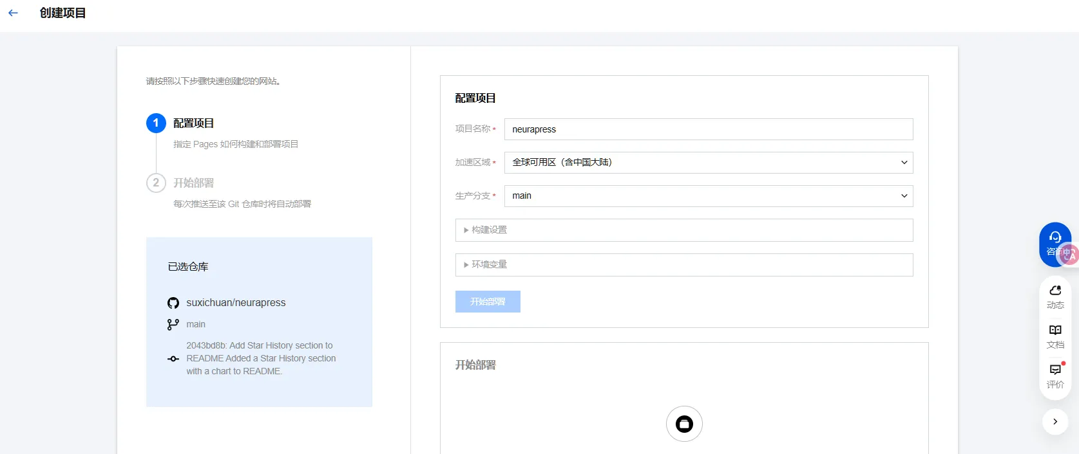Click the branch icon next to main
This screenshot has width=1079, height=454.
[x=173, y=325]
